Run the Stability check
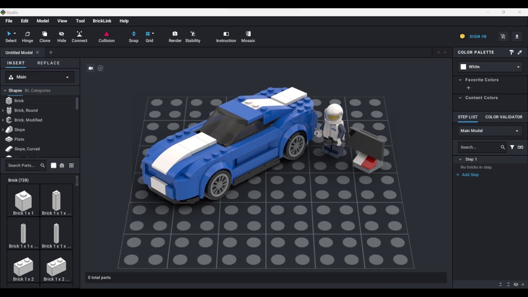The width and height of the screenshot is (528, 297). tap(193, 37)
